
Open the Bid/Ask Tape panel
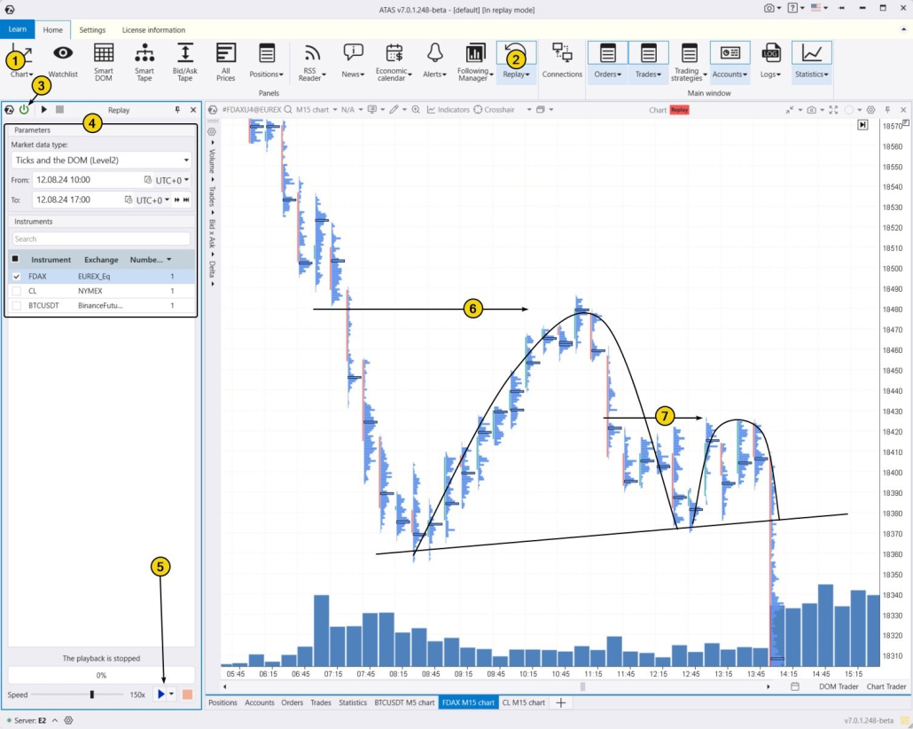183,60
